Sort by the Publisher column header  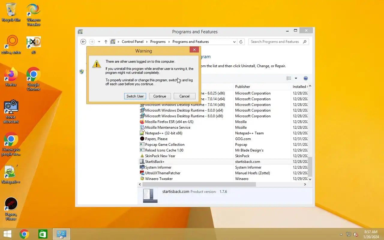point(262,87)
